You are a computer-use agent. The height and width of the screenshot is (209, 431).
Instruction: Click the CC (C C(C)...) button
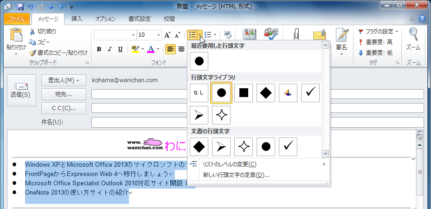point(64,108)
